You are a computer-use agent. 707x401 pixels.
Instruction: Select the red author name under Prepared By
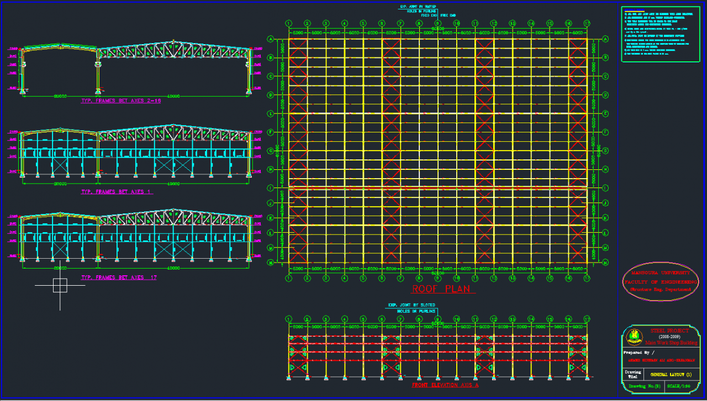[661, 360]
